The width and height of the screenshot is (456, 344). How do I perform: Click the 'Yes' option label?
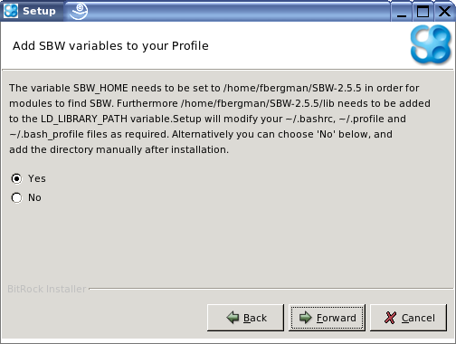tap(37, 178)
